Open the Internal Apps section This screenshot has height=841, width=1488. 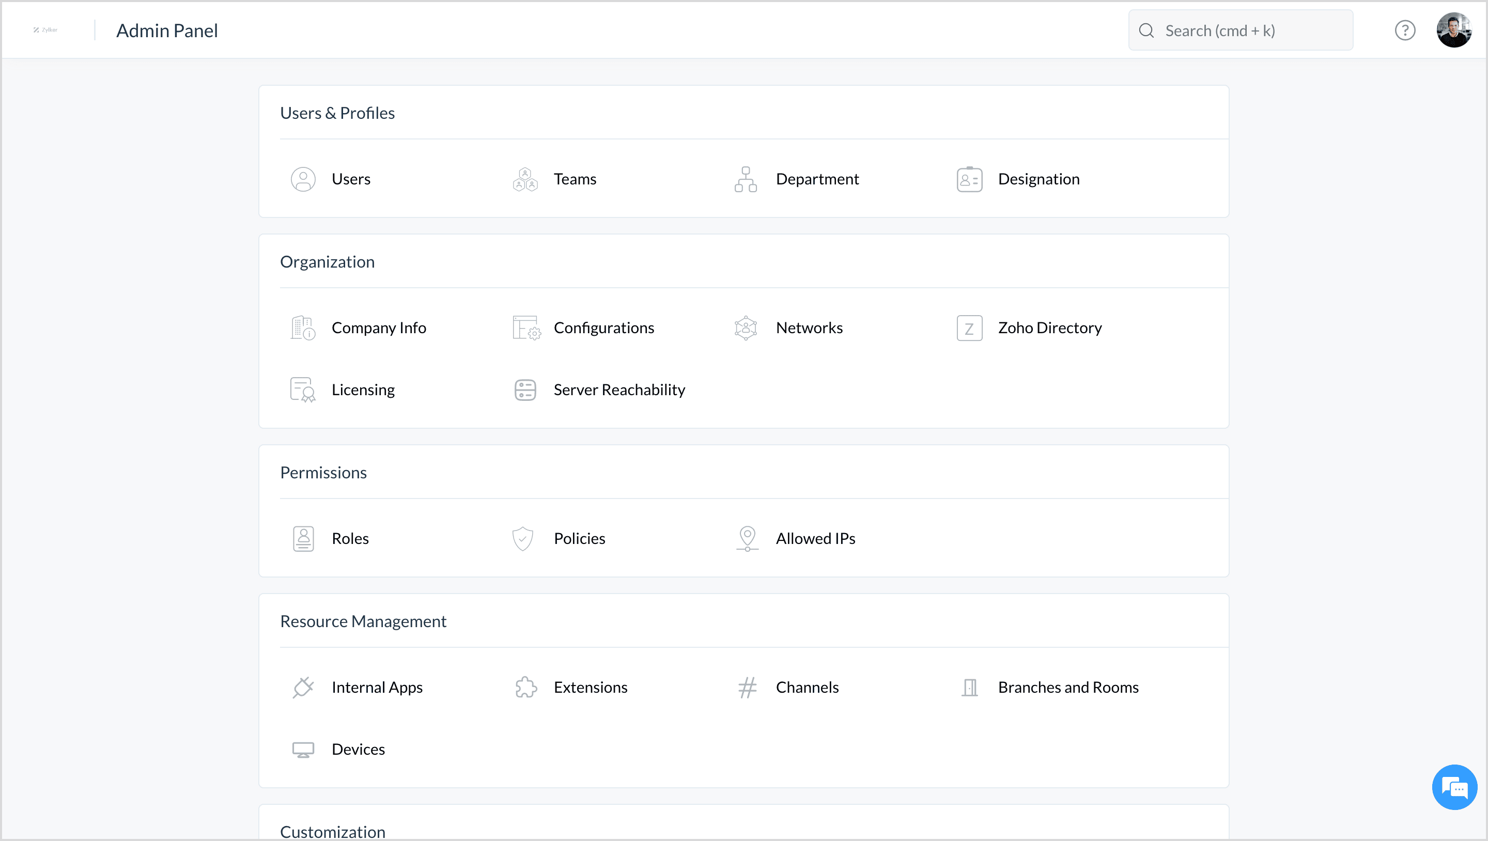(377, 687)
